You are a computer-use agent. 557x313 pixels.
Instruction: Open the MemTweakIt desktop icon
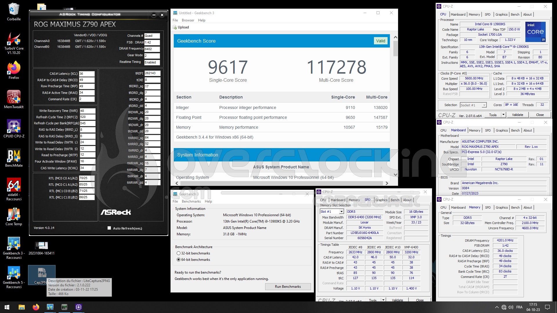point(14,99)
